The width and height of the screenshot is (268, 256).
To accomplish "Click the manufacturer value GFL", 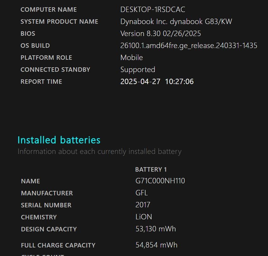I will (x=142, y=193).
